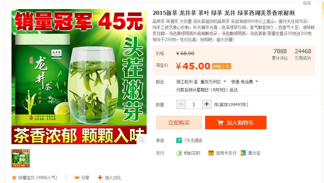Open the 7888 累计评论 reviews link
The image size is (324, 183).
coord(280,54)
